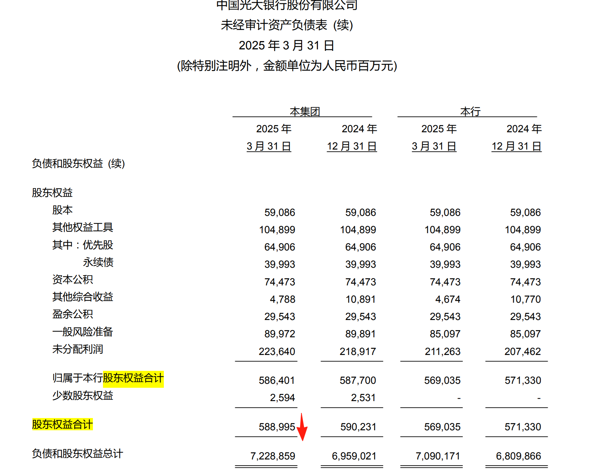Screen dimensions: 610x471
Task: Click the value "4,788" in 其他综合收益 row
Action: tap(282, 299)
